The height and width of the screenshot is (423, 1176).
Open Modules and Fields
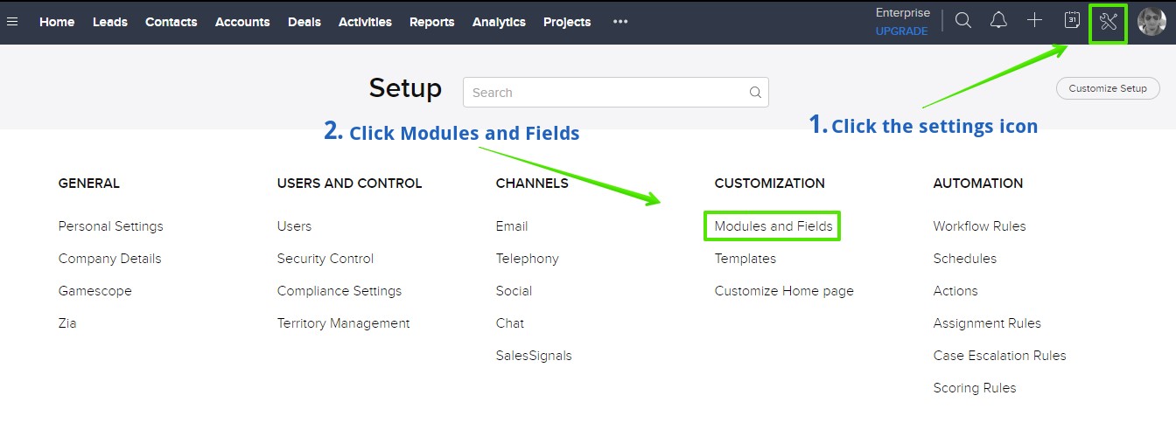pos(773,226)
